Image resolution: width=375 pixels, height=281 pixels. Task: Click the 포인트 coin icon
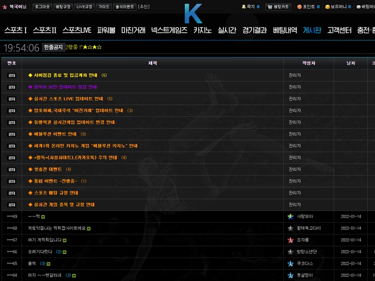(299, 7)
